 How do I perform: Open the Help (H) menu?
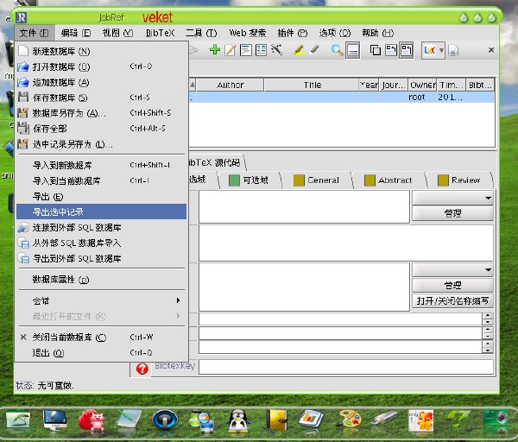pos(378,33)
